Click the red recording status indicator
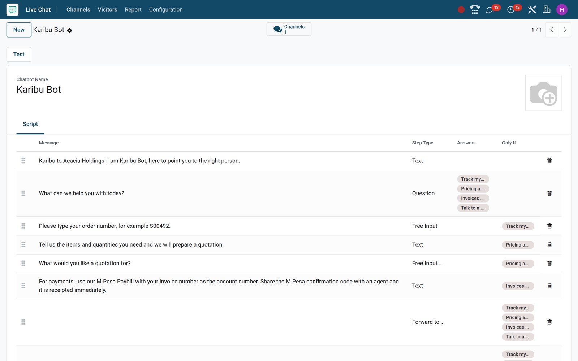This screenshot has width=578, height=361. point(461,10)
